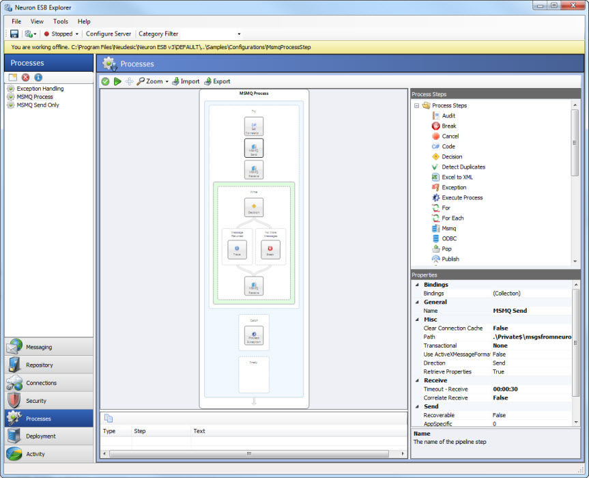Open the Security navigation section
Viewport: 589px width, 478px height.
(49, 401)
